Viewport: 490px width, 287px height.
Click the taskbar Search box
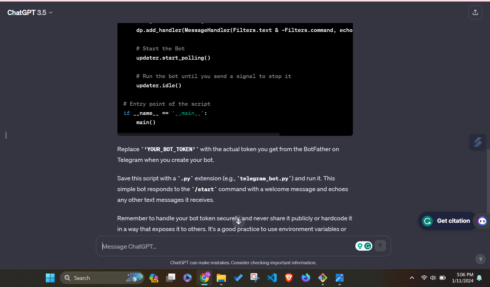(x=102, y=278)
